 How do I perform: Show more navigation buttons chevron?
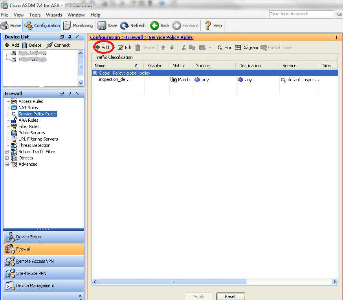pyautogui.click(x=80, y=296)
